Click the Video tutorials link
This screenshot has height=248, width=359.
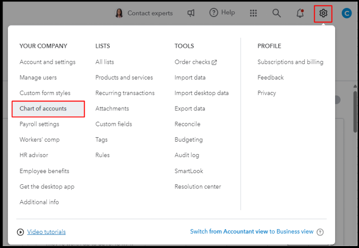click(x=46, y=232)
